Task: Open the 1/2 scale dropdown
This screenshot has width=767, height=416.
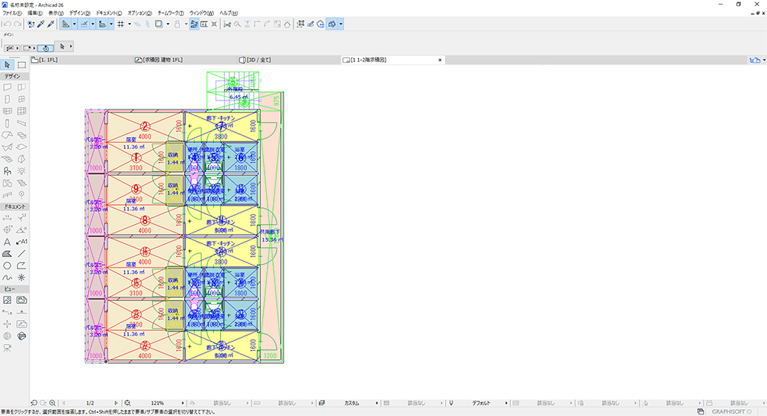Action: (x=116, y=403)
